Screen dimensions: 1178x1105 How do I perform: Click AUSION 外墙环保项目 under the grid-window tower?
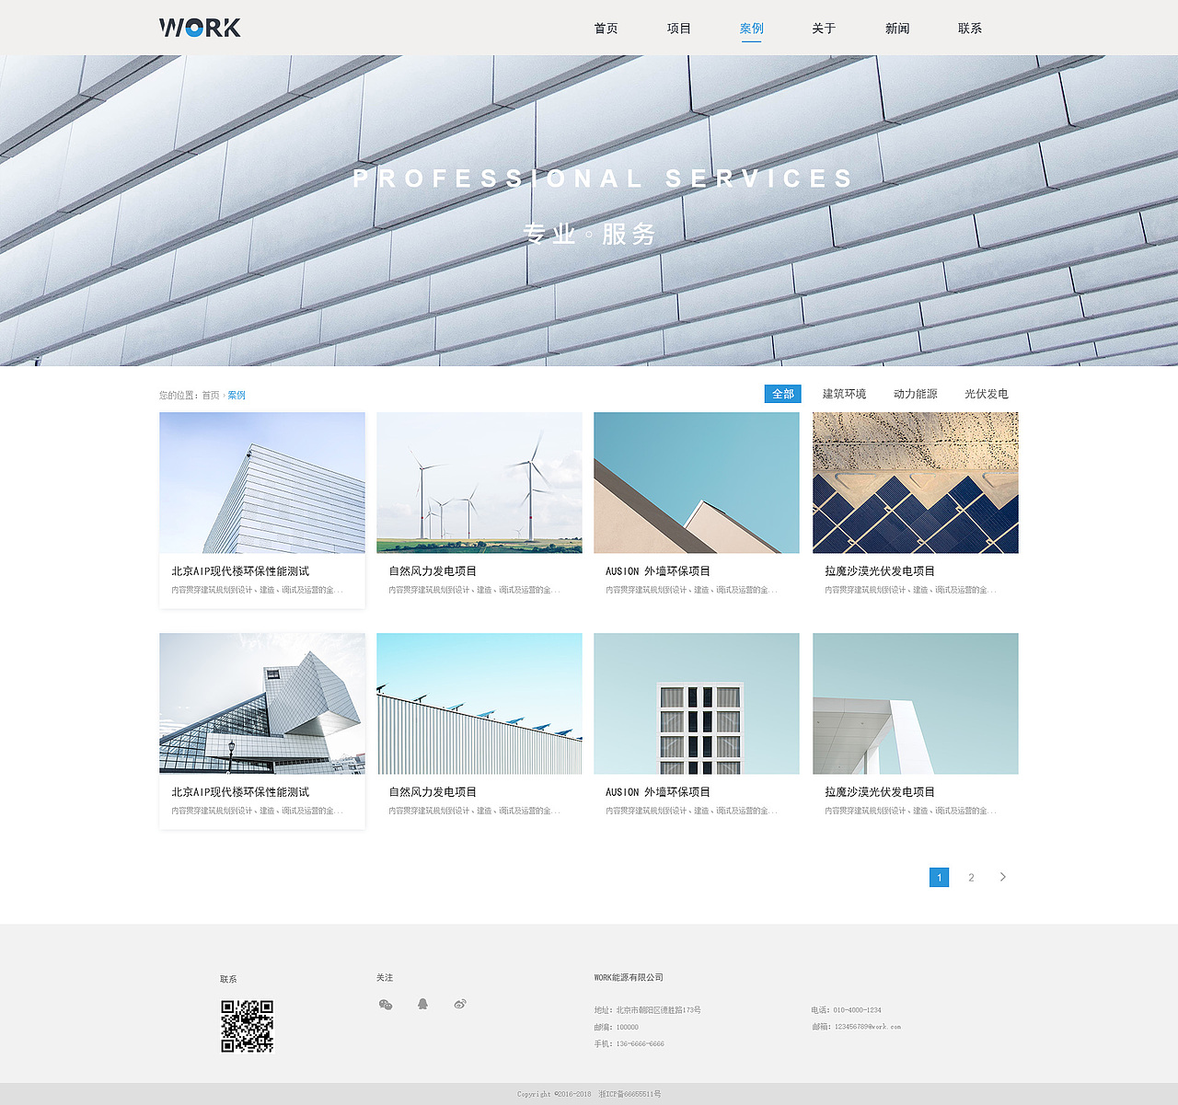pyautogui.click(x=658, y=792)
